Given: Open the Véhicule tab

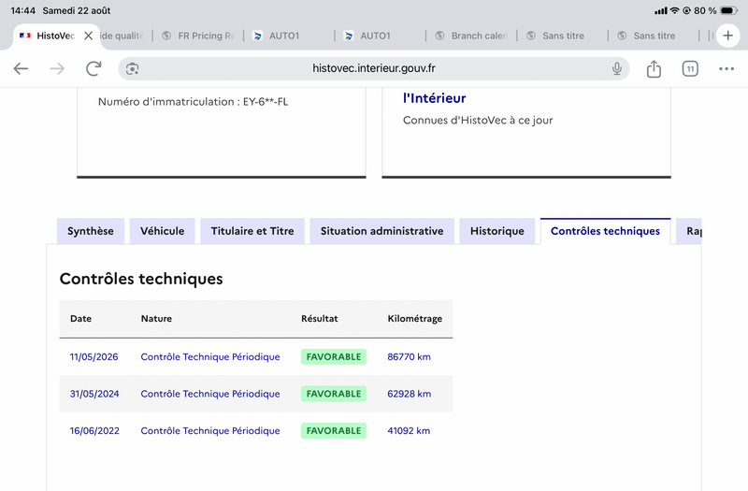Looking at the screenshot, I should pyautogui.click(x=162, y=231).
